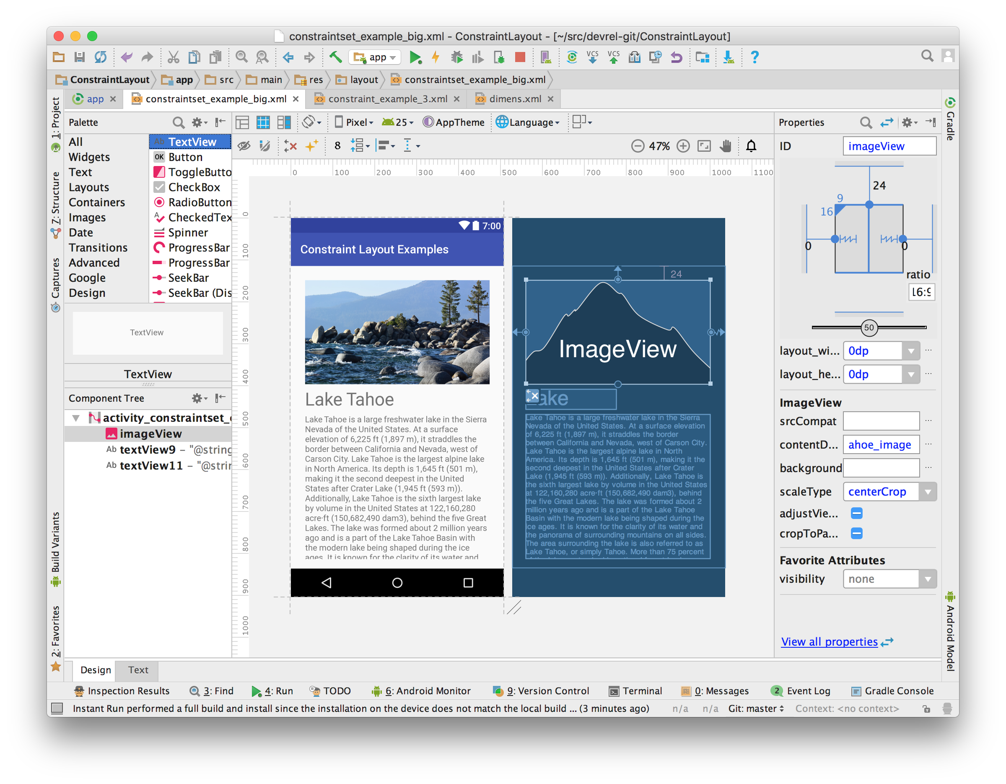Select the Pan hand tool
Image resolution: width=1006 pixels, height=784 pixels.
pyautogui.click(x=726, y=146)
